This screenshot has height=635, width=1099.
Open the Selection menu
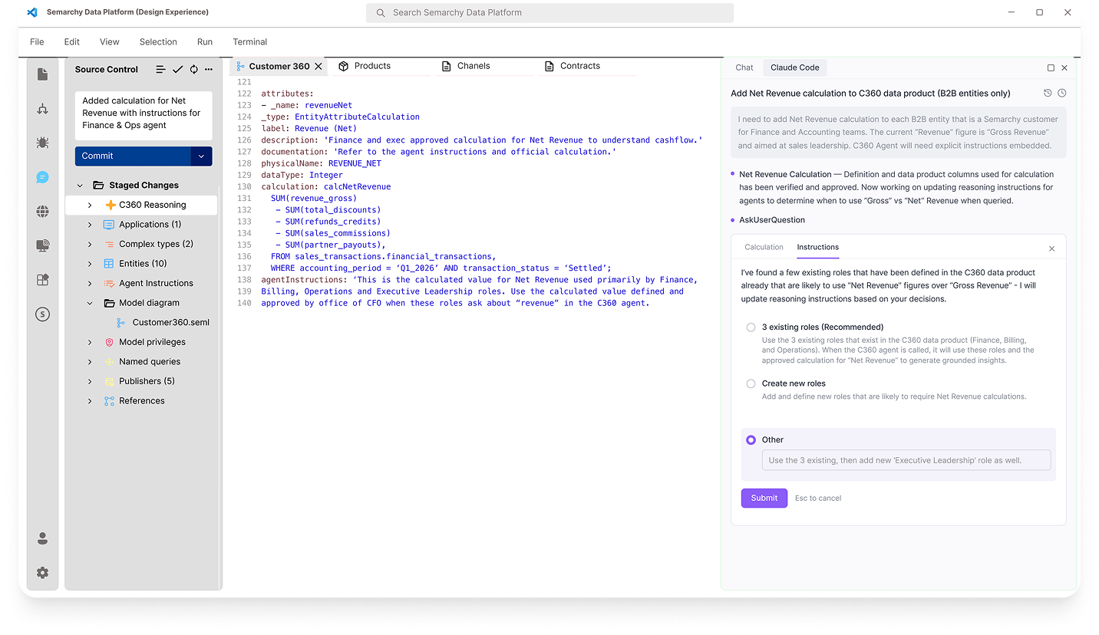click(158, 42)
